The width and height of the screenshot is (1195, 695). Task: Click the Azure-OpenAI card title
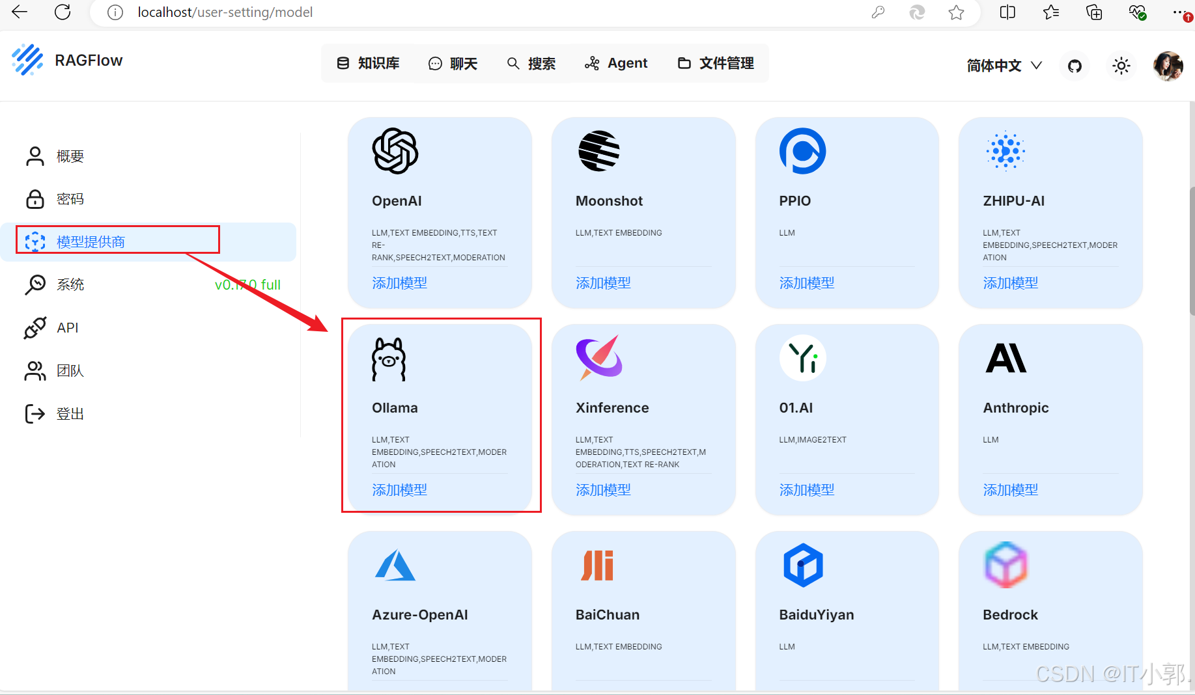pyautogui.click(x=420, y=615)
